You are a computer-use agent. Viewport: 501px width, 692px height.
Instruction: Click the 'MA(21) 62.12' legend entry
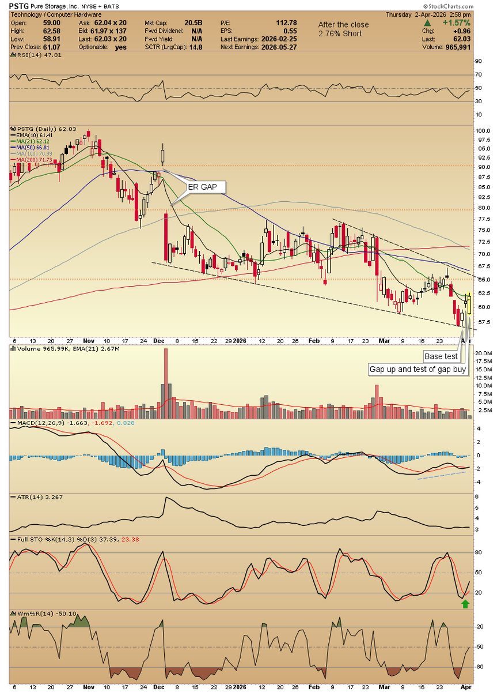click(30, 141)
